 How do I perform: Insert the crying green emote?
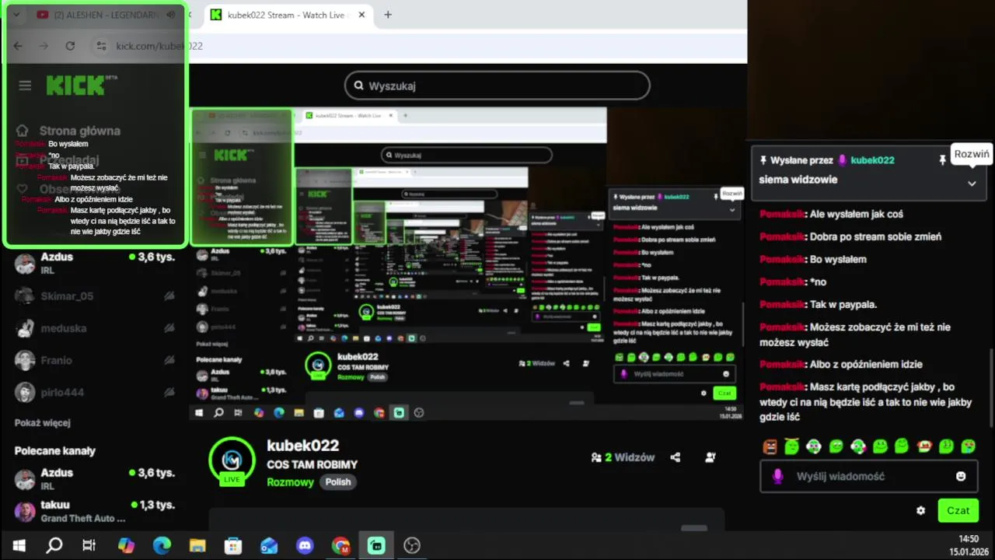(x=969, y=446)
